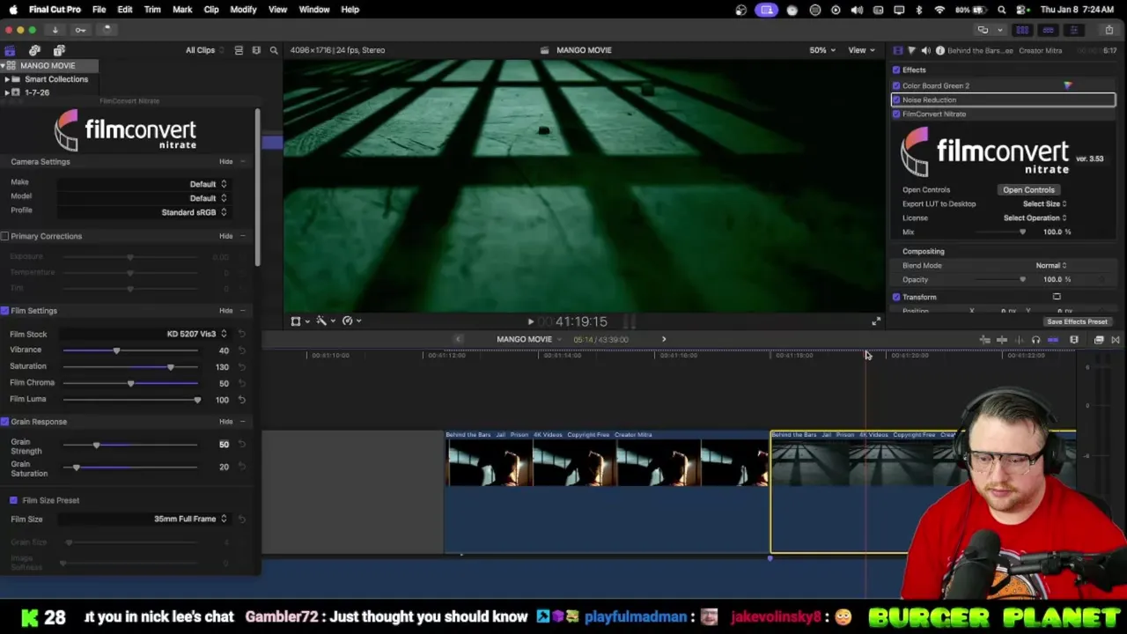Switch to the Info inspector icon
The image size is (1127, 634).
click(x=939, y=50)
